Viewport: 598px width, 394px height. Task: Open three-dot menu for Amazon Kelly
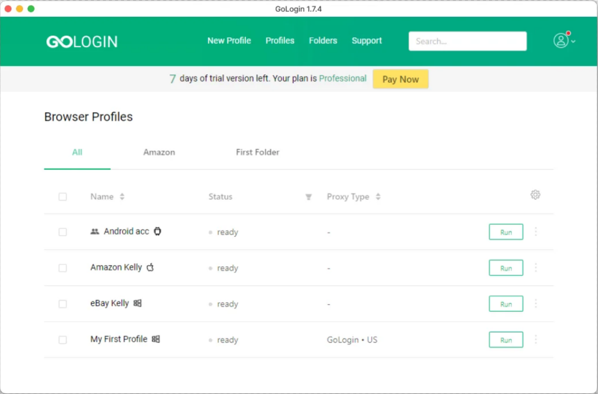(536, 268)
